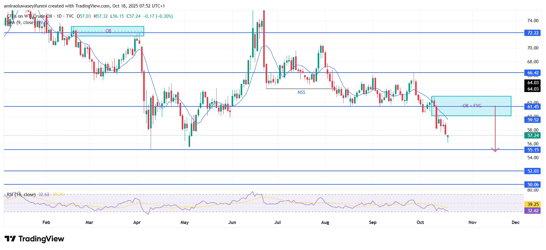Select the OB label in the upper box
This screenshot has height=250, width=546.
pyautogui.click(x=108, y=31)
